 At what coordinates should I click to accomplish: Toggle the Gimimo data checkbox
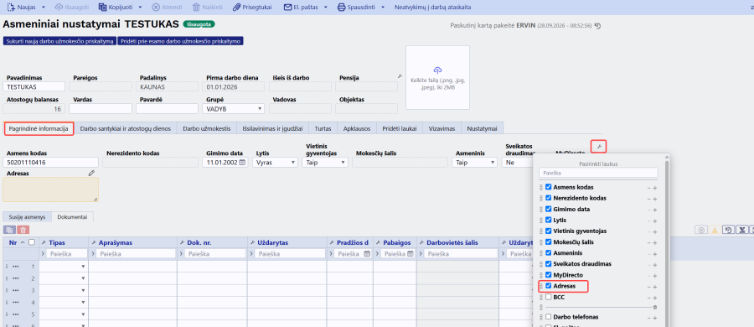point(548,209)
